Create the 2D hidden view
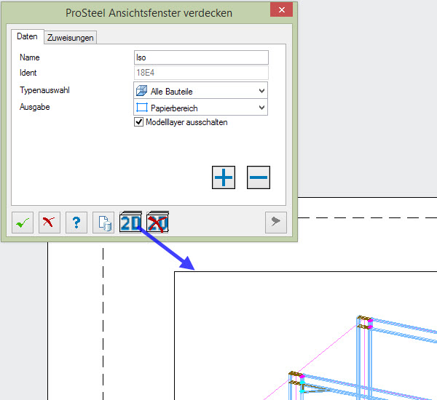Screen dimensions: 437x400 point(130,222)
